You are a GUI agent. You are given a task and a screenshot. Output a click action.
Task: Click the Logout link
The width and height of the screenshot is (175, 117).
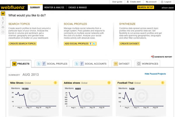coord(168,2)
